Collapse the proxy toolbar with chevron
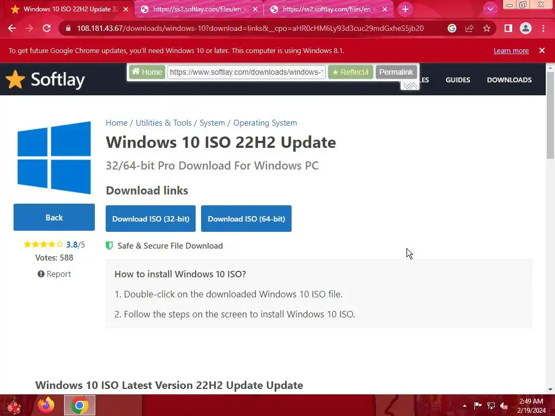The image size is (555, 416). click(410, 86)
